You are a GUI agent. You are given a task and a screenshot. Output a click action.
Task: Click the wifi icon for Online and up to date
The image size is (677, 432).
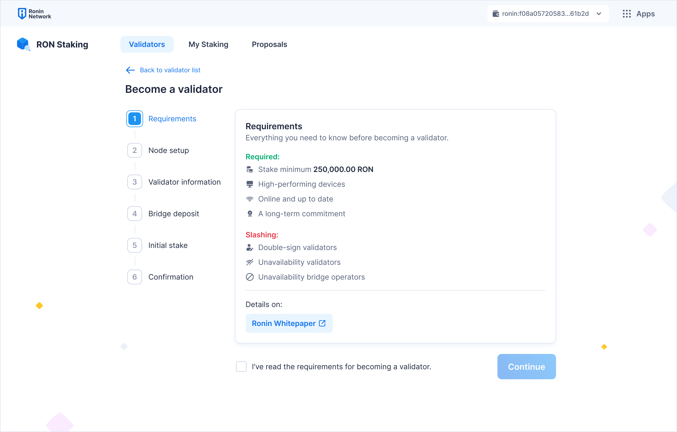(250, 199)
